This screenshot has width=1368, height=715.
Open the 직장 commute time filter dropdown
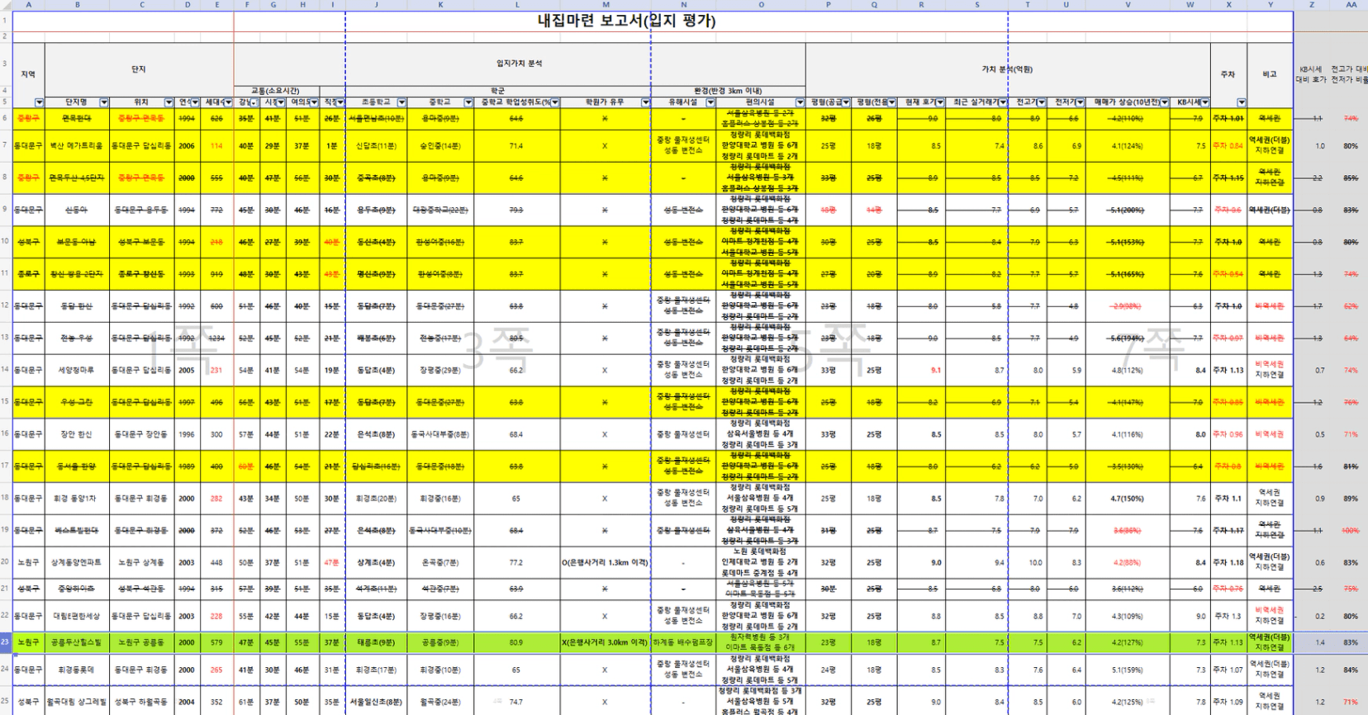340,102
